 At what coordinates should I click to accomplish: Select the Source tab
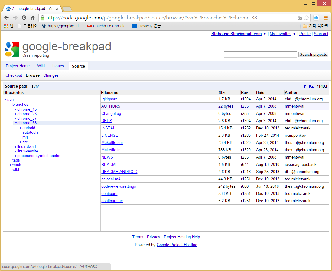(x=78, y=66)
